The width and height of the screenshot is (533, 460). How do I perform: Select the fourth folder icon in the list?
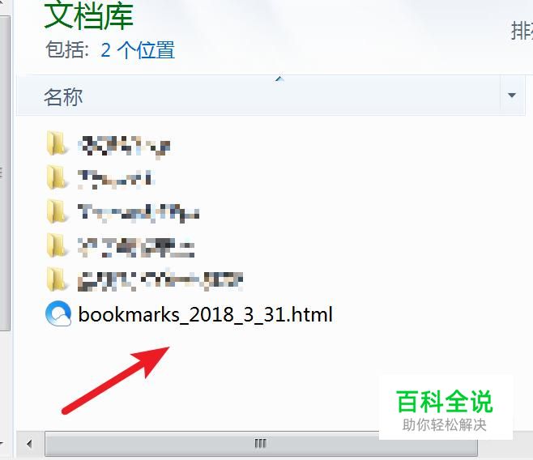[57, 245]
